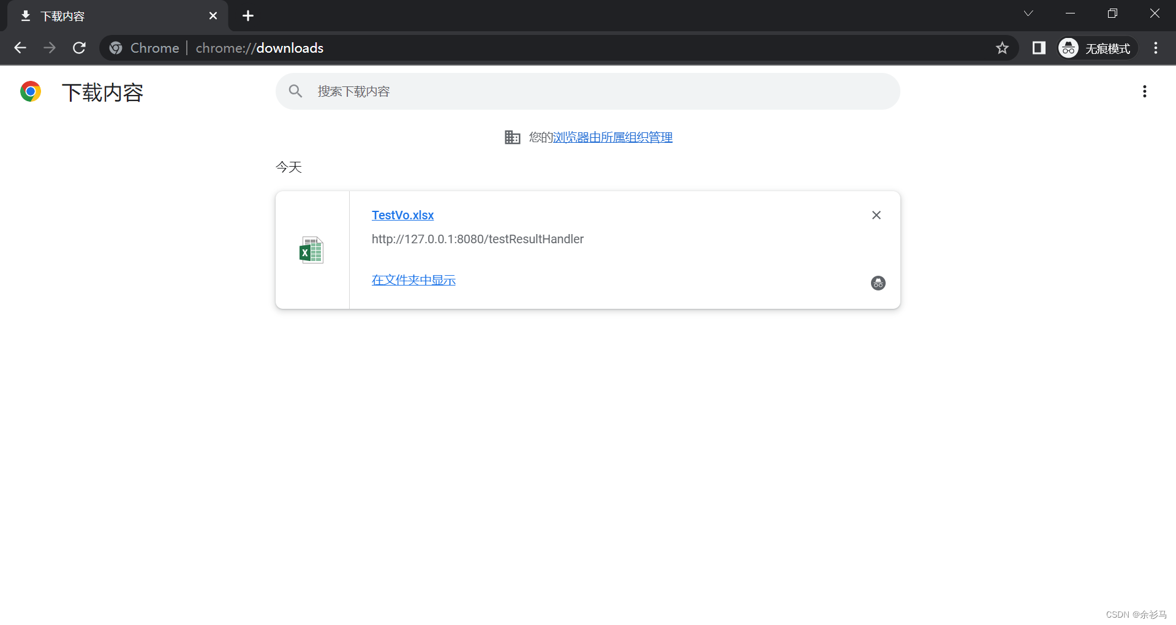This screenshot has width=1176, height=625.
Task: Click the 无痕模式 profile indicator
Action: click(1096, 48)
